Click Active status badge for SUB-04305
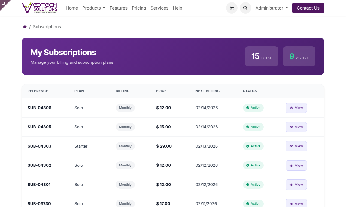This screenshot has width=346, height=207. click(253, 127)
